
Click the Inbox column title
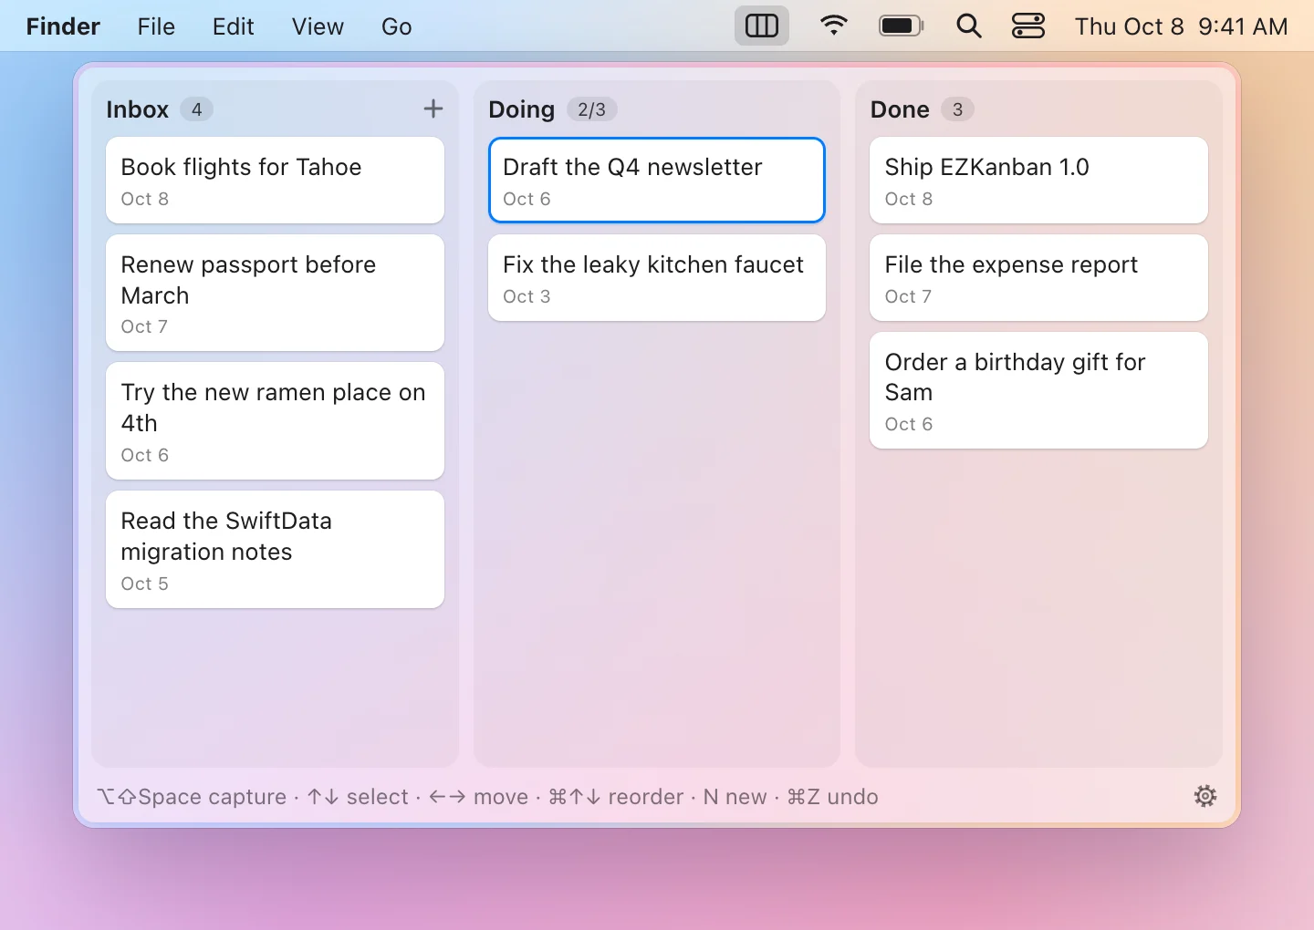(137, 109)
